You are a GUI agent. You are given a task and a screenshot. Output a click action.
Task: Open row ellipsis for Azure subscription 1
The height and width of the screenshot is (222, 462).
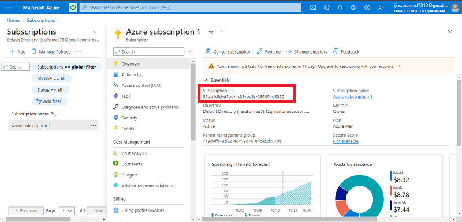coord(94,126)
